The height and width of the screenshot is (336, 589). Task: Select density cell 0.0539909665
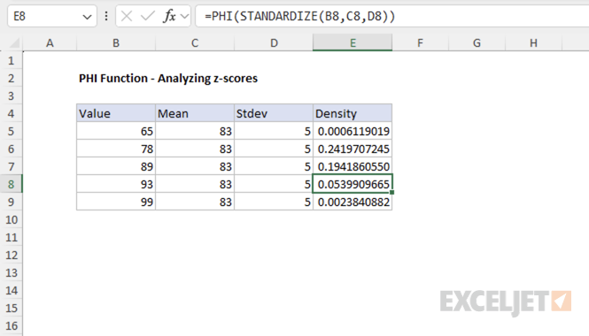click(353, 184)
